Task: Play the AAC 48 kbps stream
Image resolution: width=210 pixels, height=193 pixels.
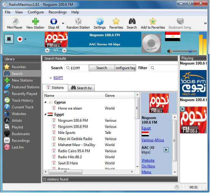Action: pyautogui.click(x=166, y=150)
